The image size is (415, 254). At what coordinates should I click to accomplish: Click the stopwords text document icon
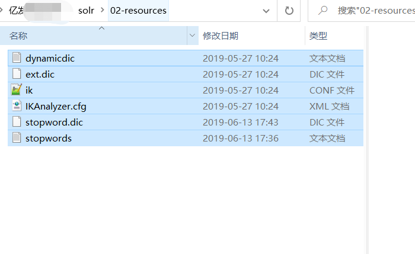pos(17,138)
